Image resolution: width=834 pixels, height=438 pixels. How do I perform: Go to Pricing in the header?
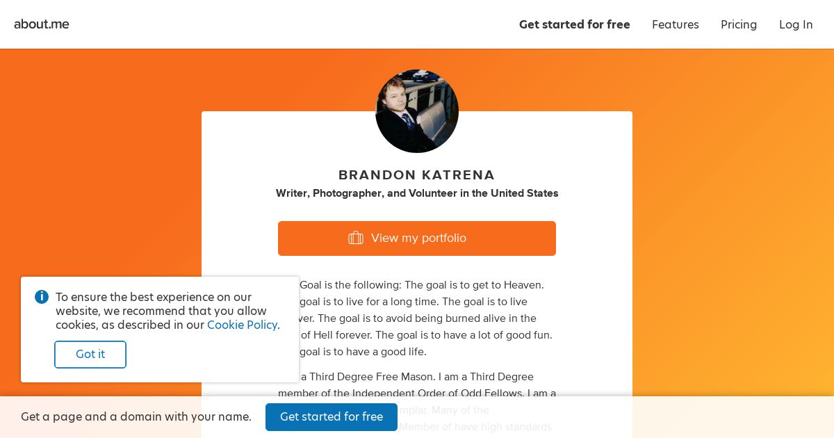(x=739, y=24)
